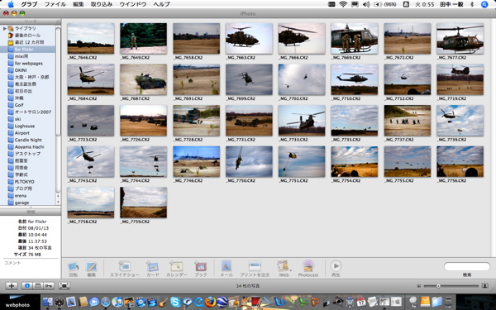
Task: Click the volume icon in menu bar
Action: (x=366, y=4)
